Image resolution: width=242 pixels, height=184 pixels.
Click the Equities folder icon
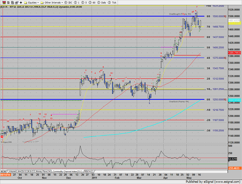pyautogui.click(x=26, y=3)
